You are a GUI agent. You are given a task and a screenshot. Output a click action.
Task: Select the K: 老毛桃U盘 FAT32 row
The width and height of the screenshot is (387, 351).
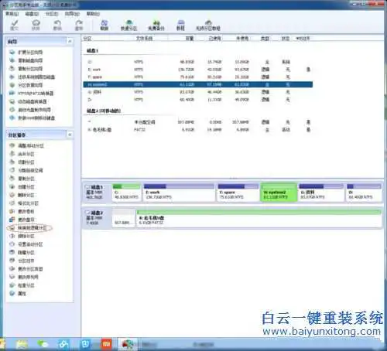(198, 130)
